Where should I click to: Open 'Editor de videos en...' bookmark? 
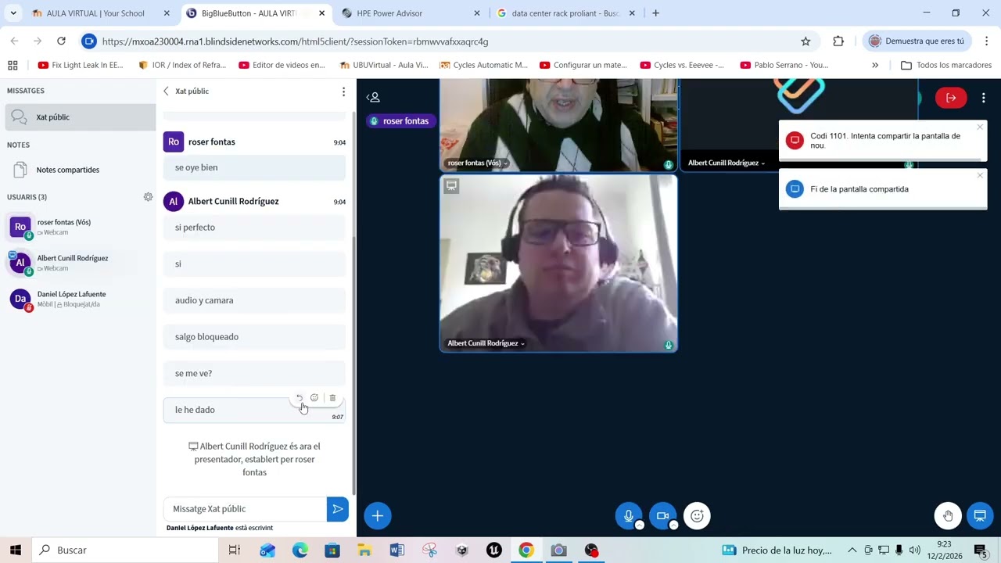point(282,66)
